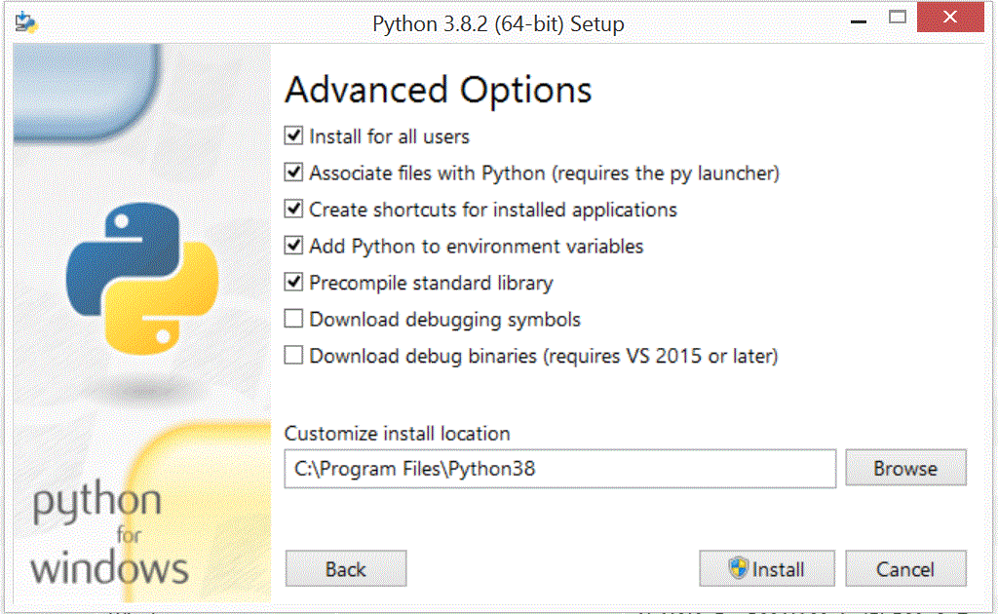
Task: Toggle Associate files with Python checkbox
Action: pos(293,173)
